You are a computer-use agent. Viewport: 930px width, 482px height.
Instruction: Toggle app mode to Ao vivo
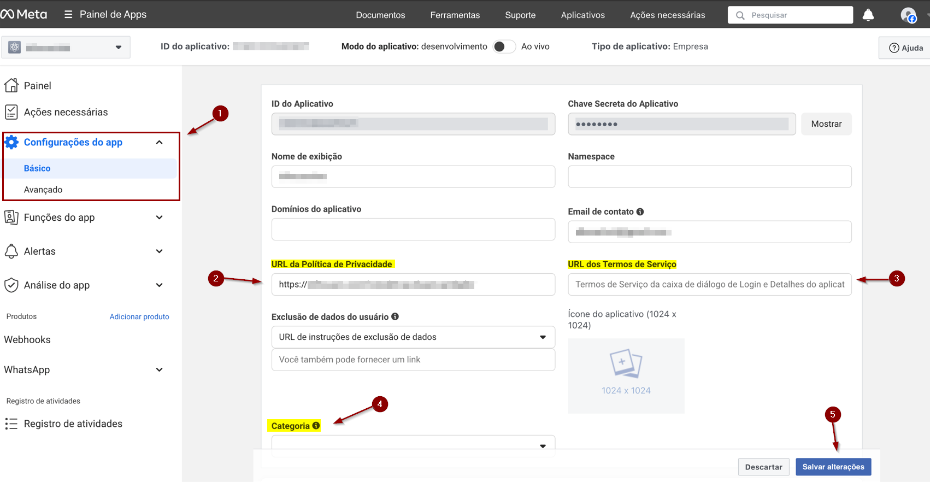click(504, 47)
